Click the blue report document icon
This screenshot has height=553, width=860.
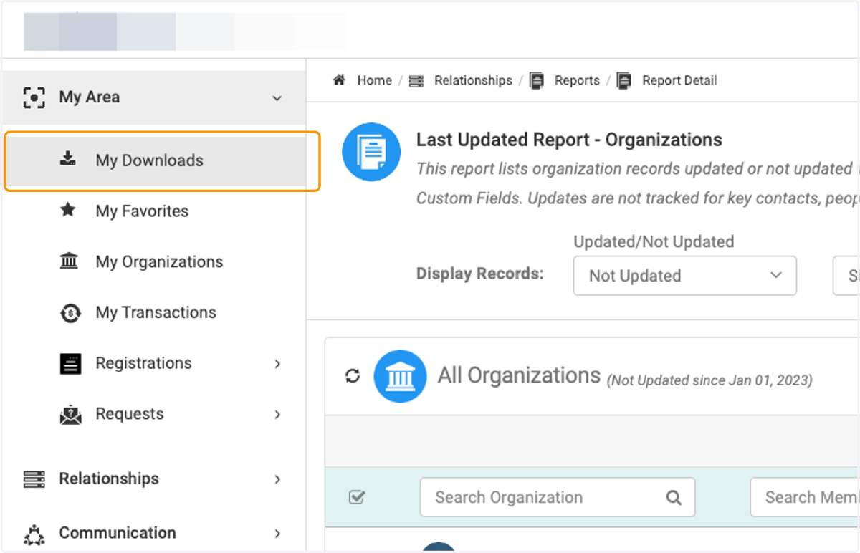(371, 152)
